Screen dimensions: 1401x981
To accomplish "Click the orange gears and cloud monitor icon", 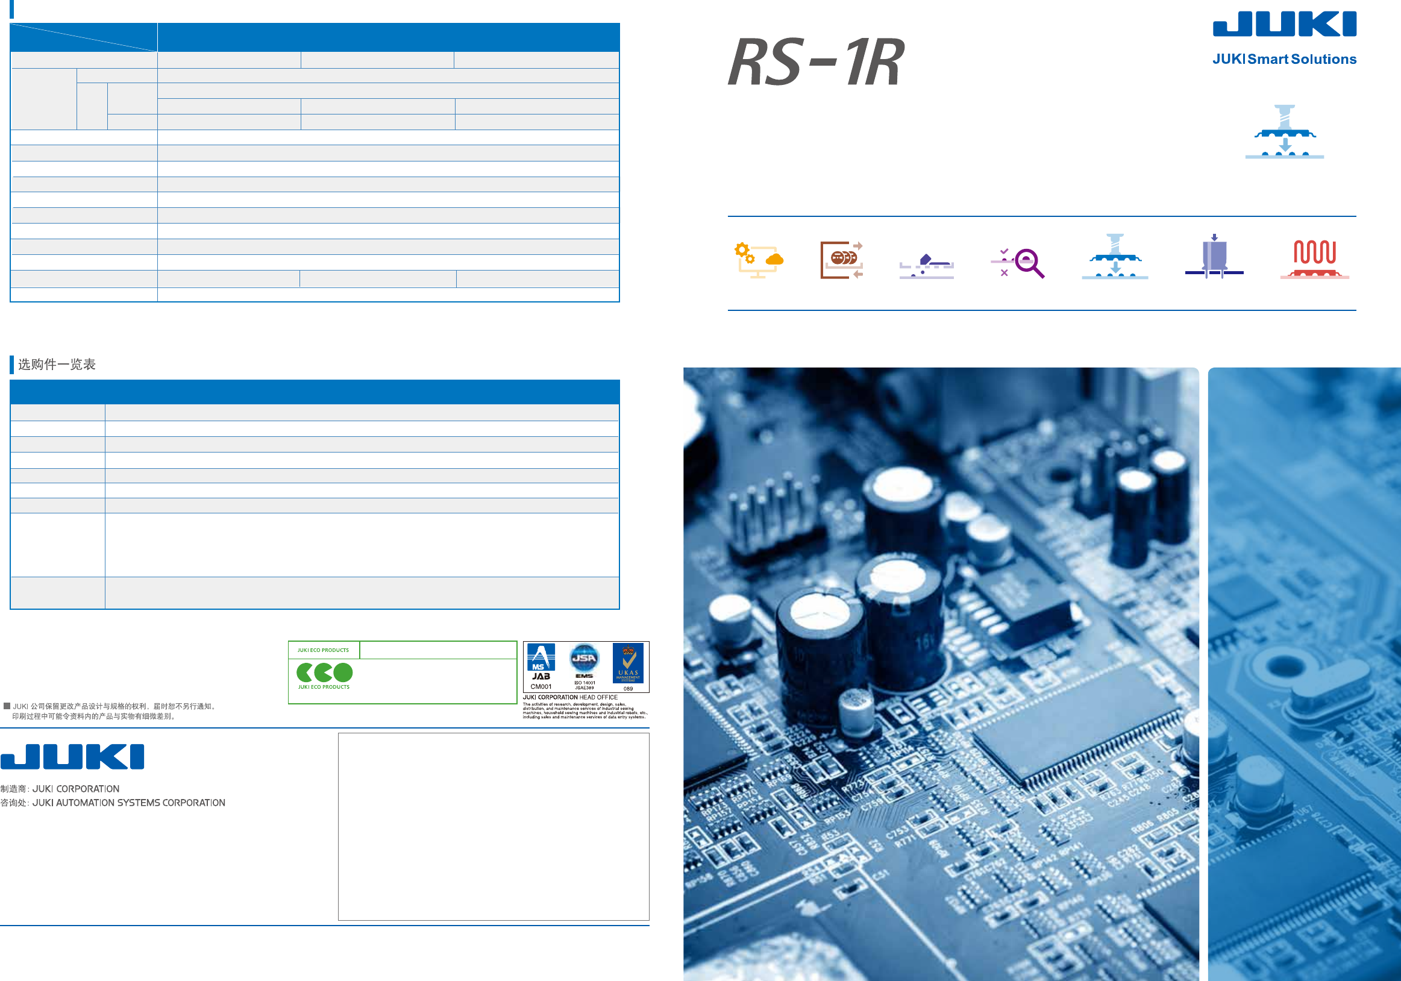I will tap(758, 260).
